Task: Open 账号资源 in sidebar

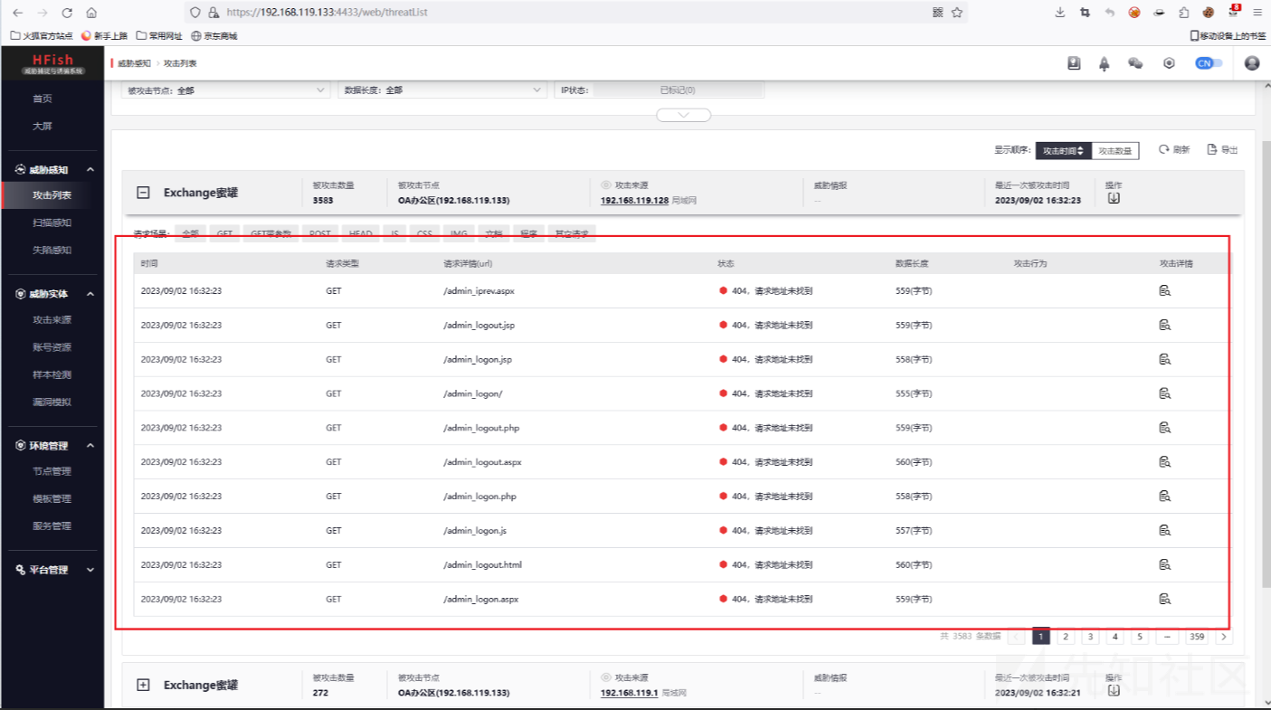Action: tap(52, 347)
